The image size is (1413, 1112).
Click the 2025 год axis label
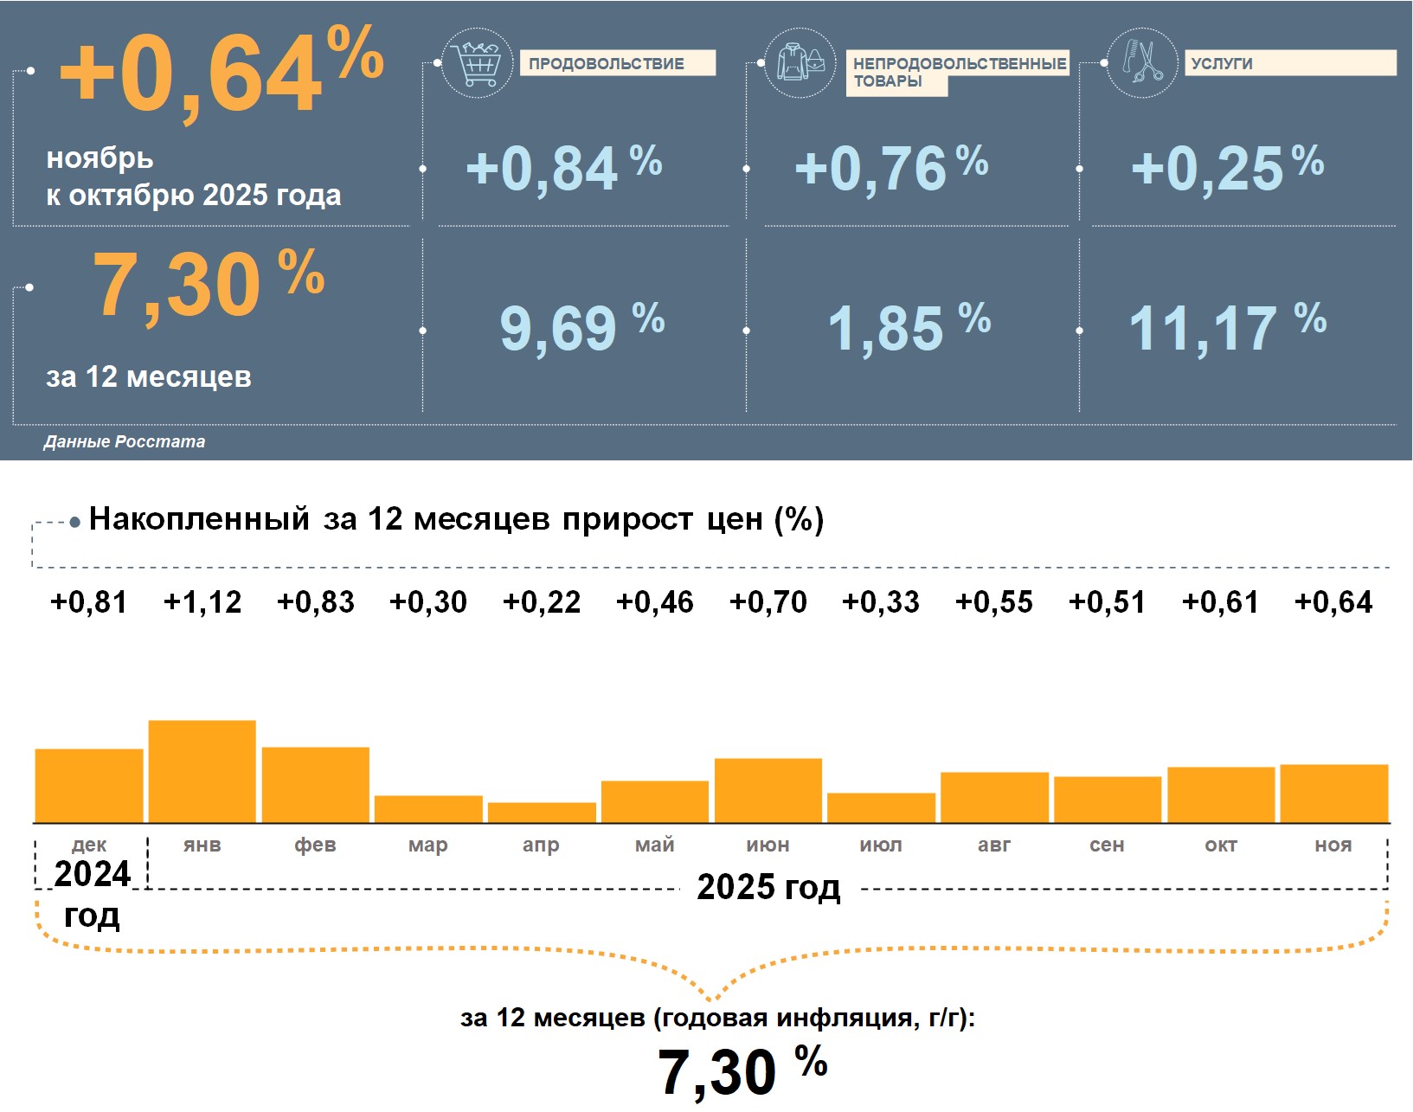point(768,887)
